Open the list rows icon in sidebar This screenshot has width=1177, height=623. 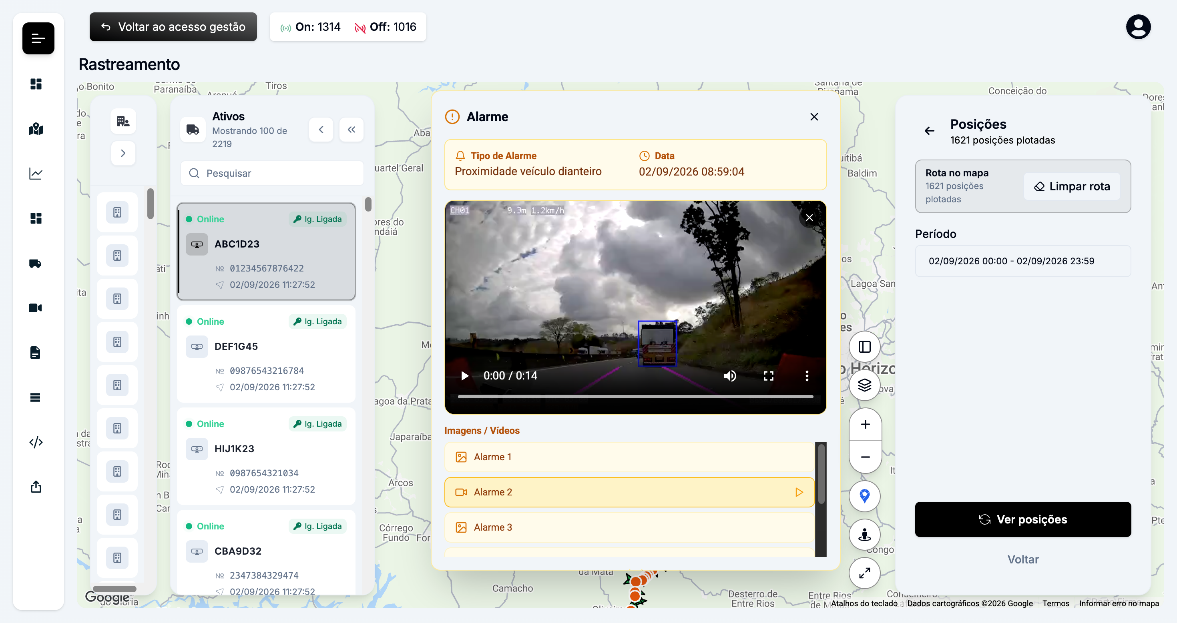[36, 397]
